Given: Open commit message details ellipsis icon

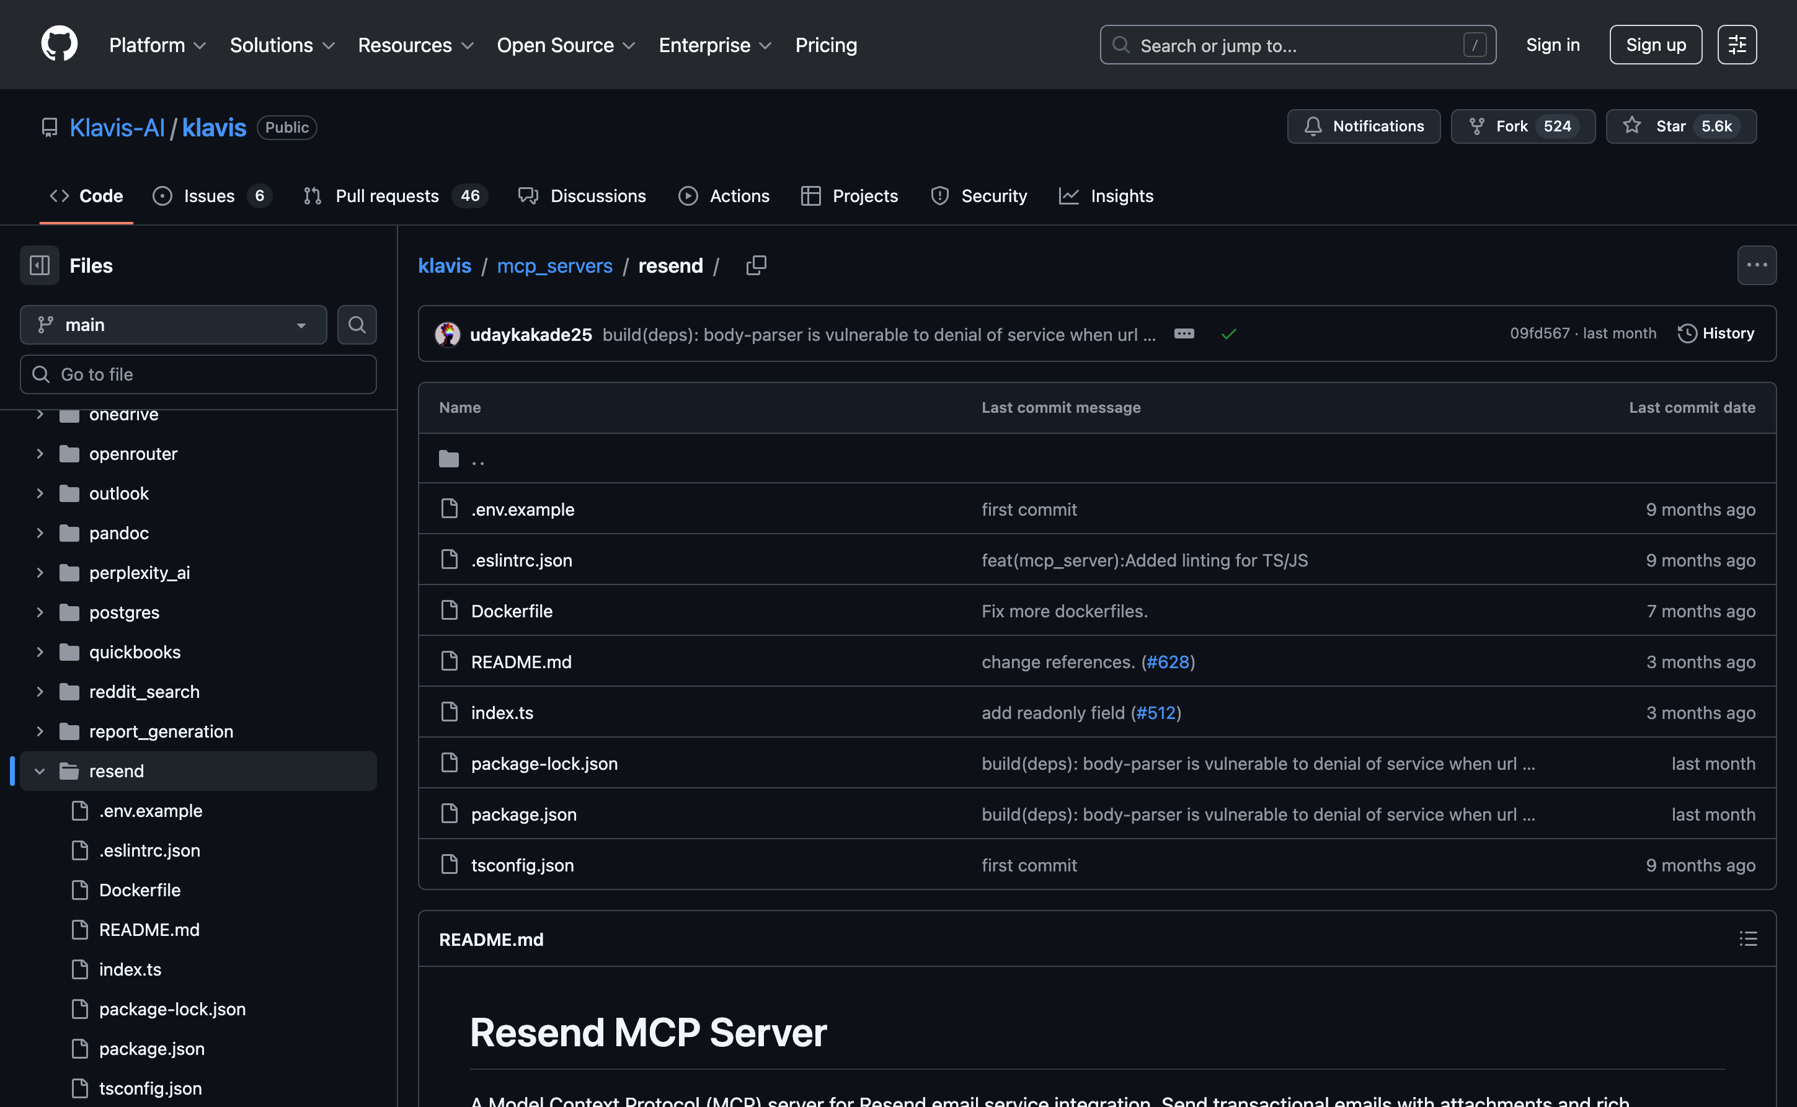Looking at the screenshot, I should (1183, 334).
